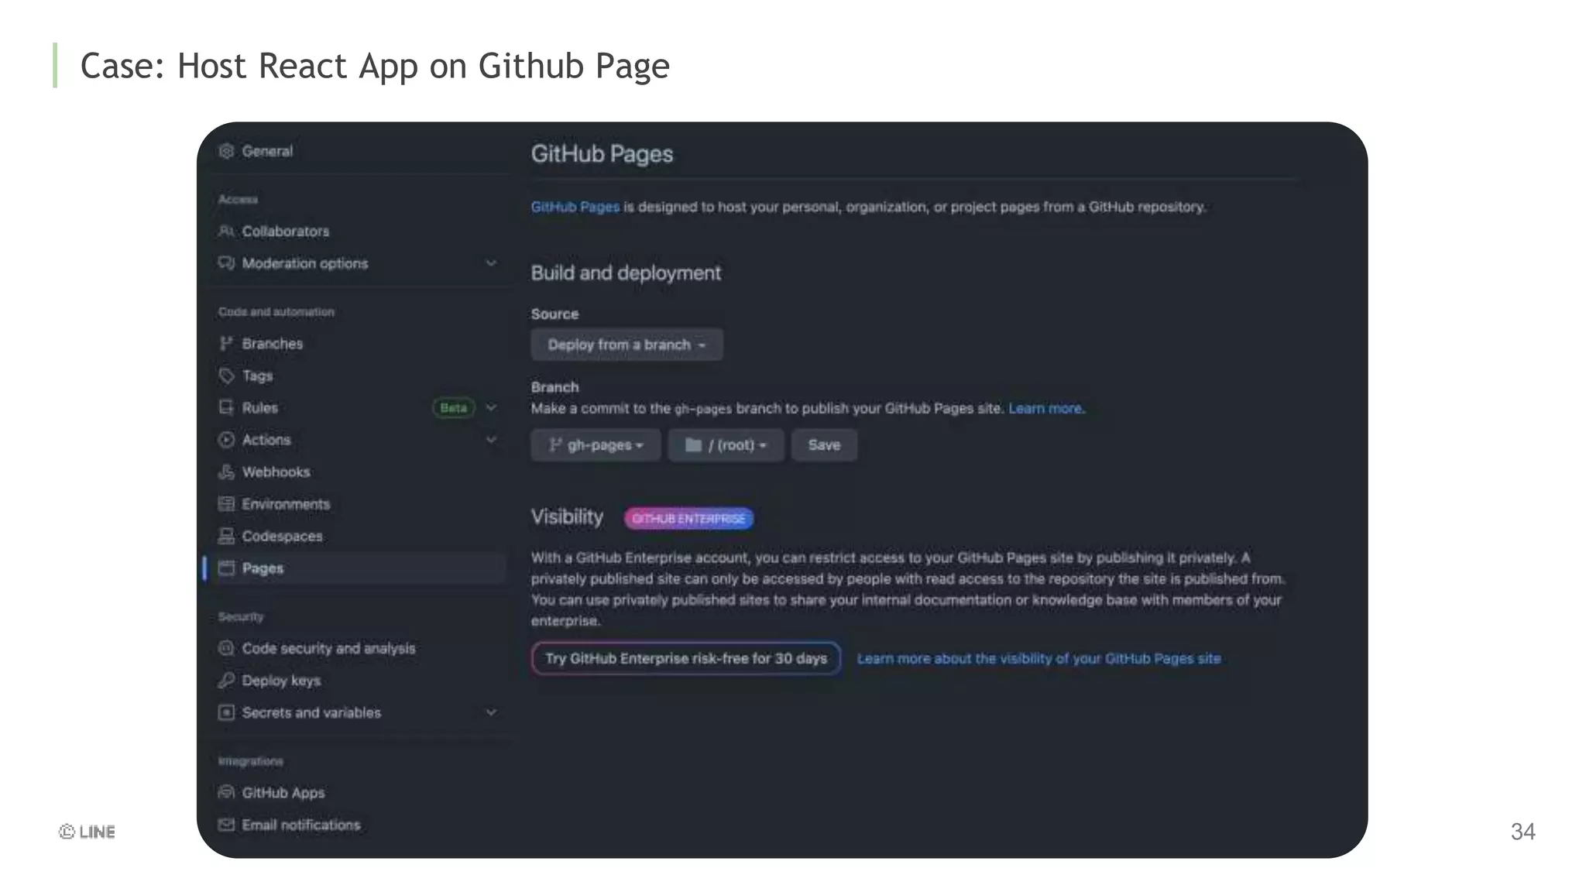Open the gh-pages branch selector
The height and width of the screenshot is (892, 1586).
(596, 445)
